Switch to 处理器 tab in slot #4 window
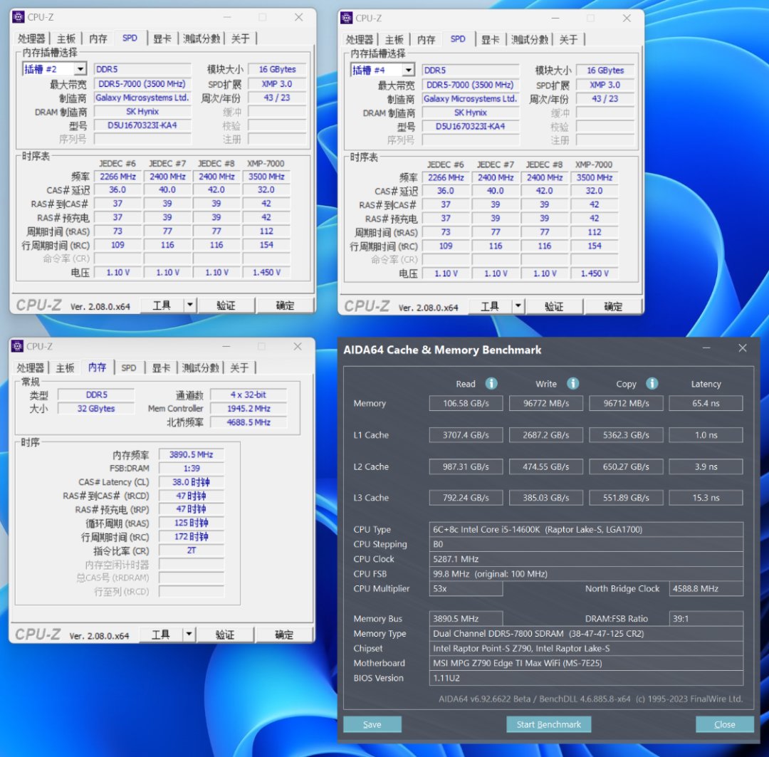This screenshot has height=757, width=769. 360,39
